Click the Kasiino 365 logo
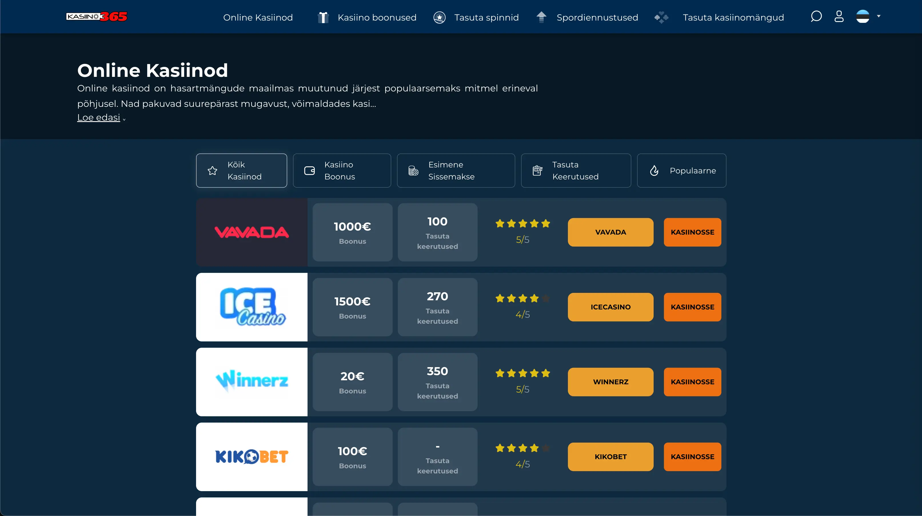This screenshot has height=516, width=922. click(x=97, y=17)
